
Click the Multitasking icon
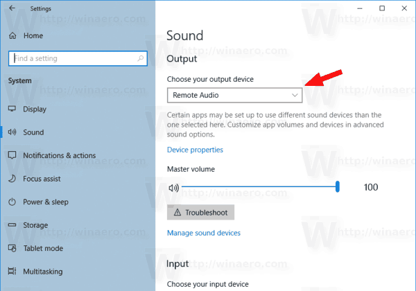point(12,271)
